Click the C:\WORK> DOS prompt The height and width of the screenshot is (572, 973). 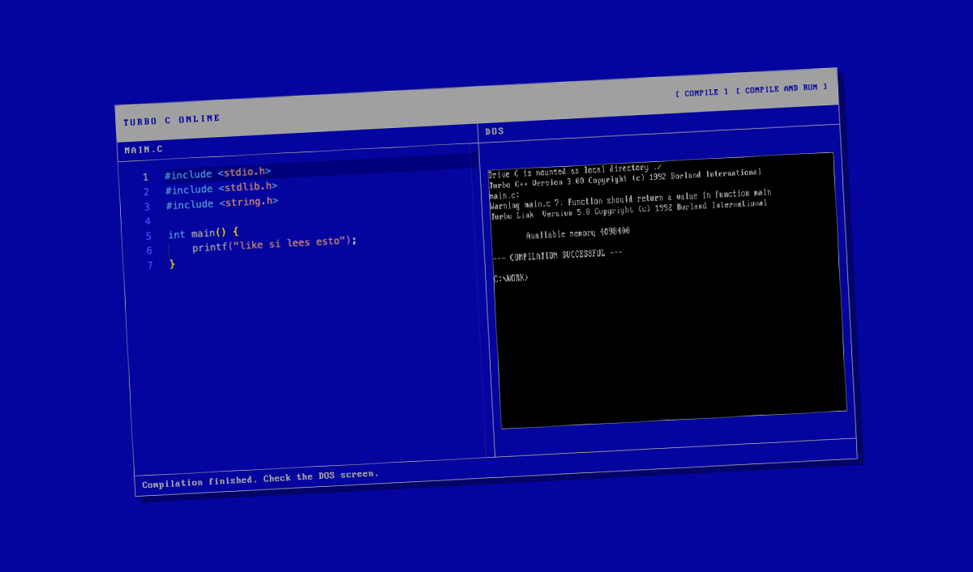coord(511,279)
